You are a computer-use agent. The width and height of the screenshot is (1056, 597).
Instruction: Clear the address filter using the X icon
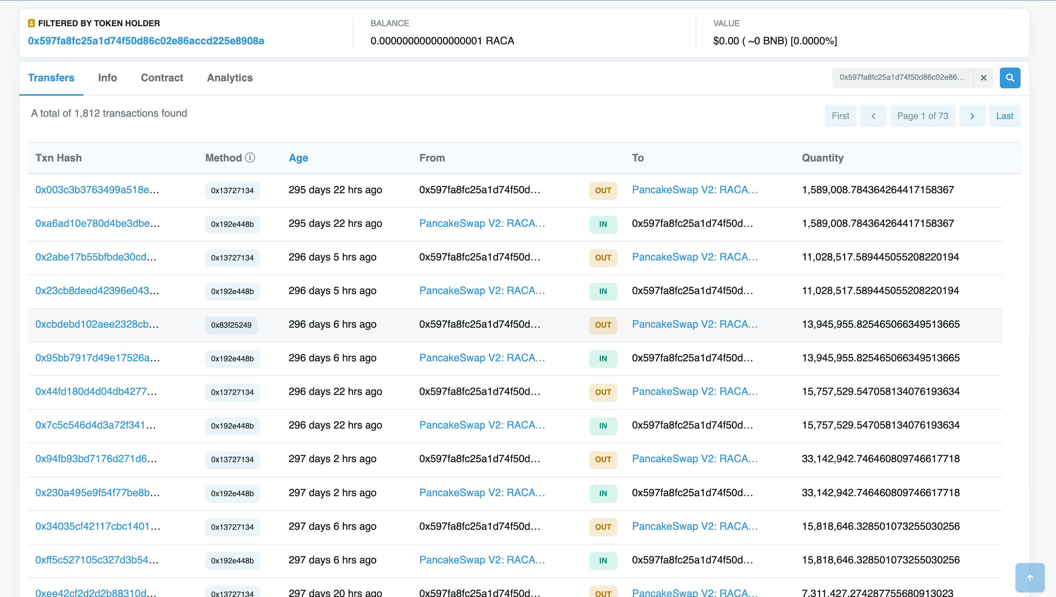[983, 78]
